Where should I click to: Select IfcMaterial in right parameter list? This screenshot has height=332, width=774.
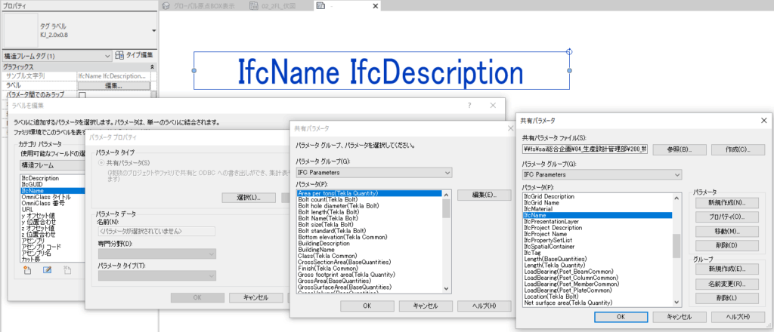point(538,209)
